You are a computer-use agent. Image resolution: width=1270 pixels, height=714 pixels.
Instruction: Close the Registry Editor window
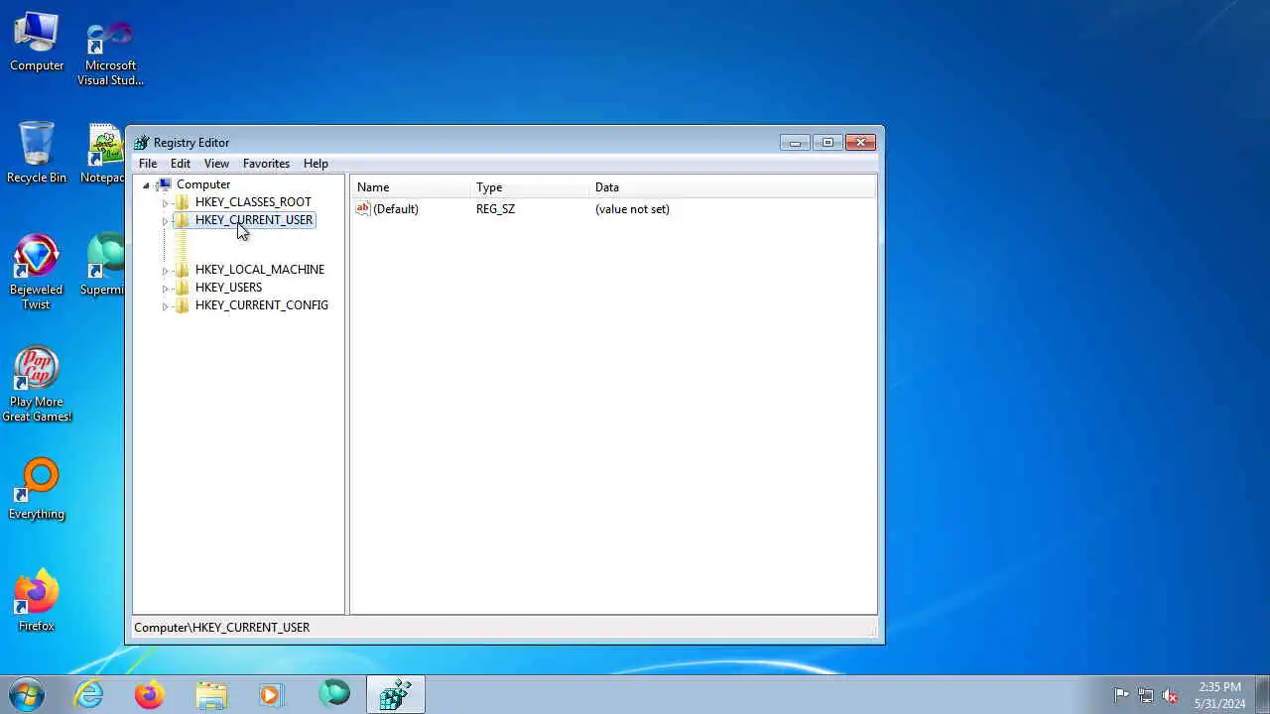860,143
